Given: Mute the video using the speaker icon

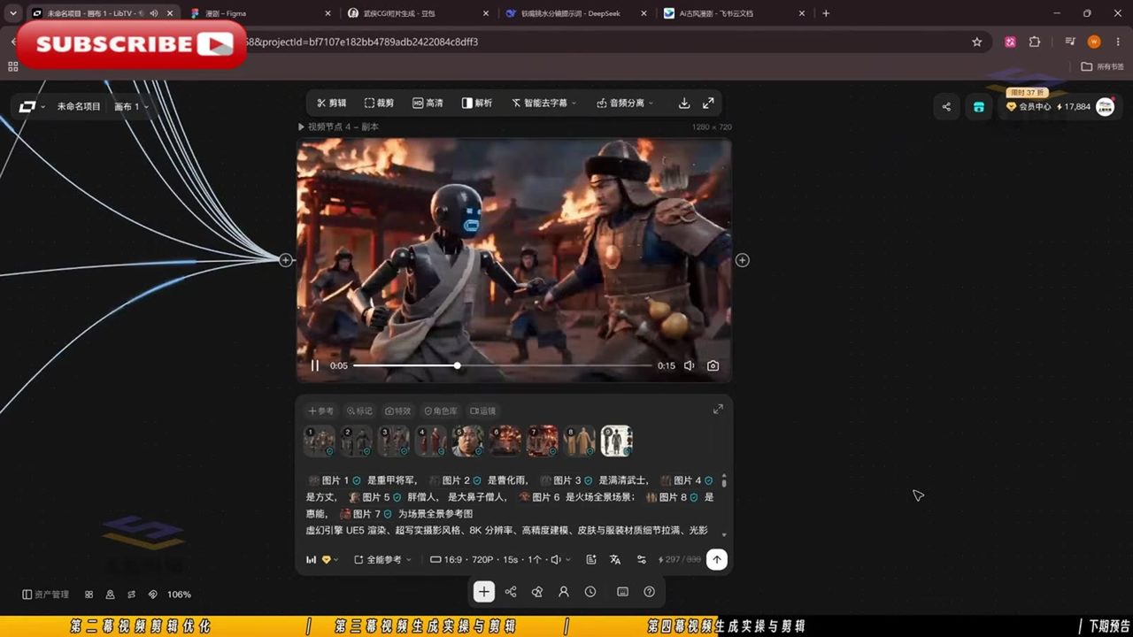Looking at the screenshot, I should pos(689,365).
